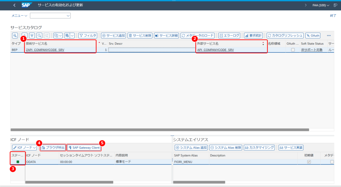
Task: Expand the layout dropdown arrow in catalog toolbar
Action: pyautogui.click(x=72, y=36)
